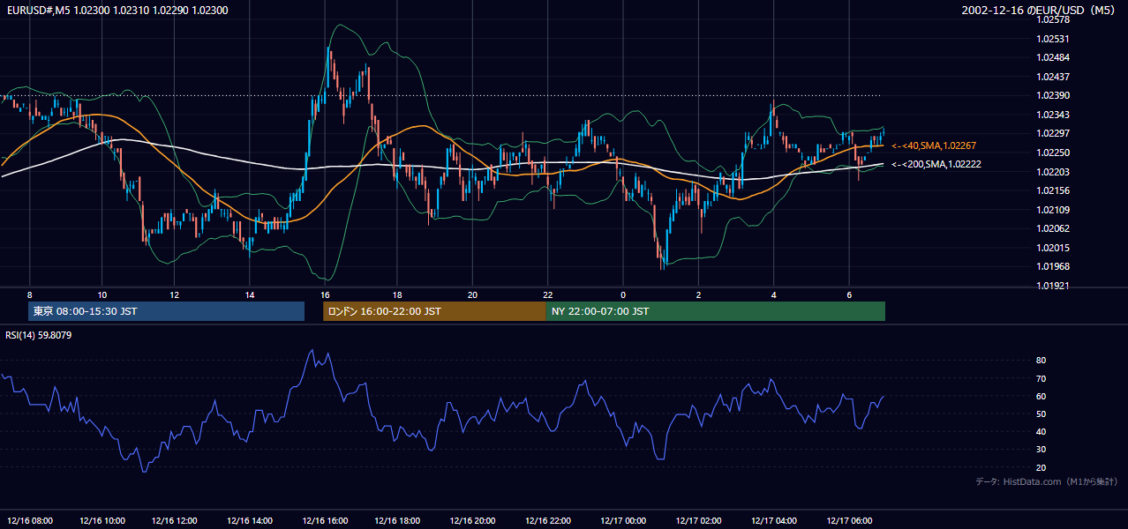The width and height of the screenshot is (1128, 529).
Task: Click the 12/17 00:00 bottom date label
Action: (623, 520)
